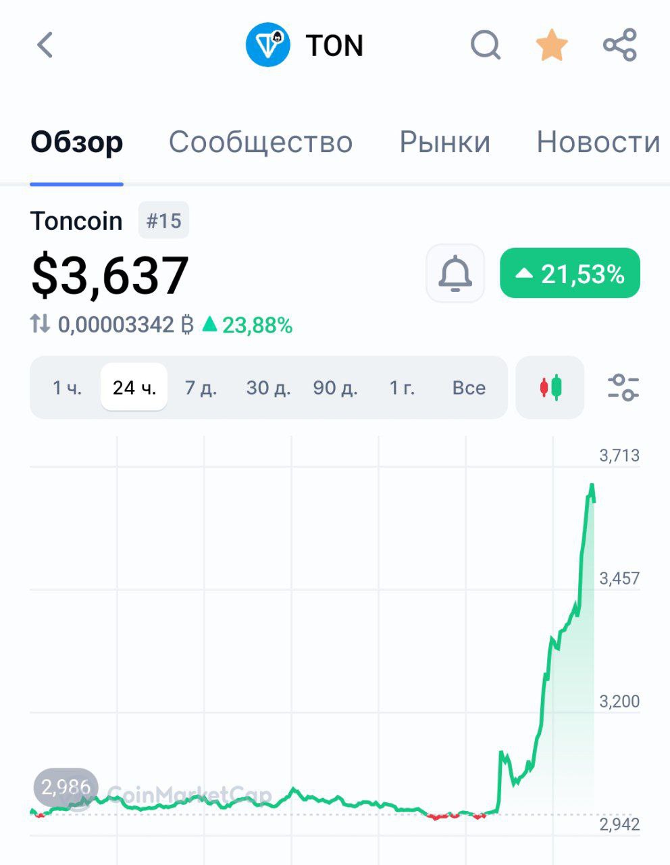This screenshot has width=670, height=865.
Task: Select the 24 ч. time range
Action: [134, 387]
